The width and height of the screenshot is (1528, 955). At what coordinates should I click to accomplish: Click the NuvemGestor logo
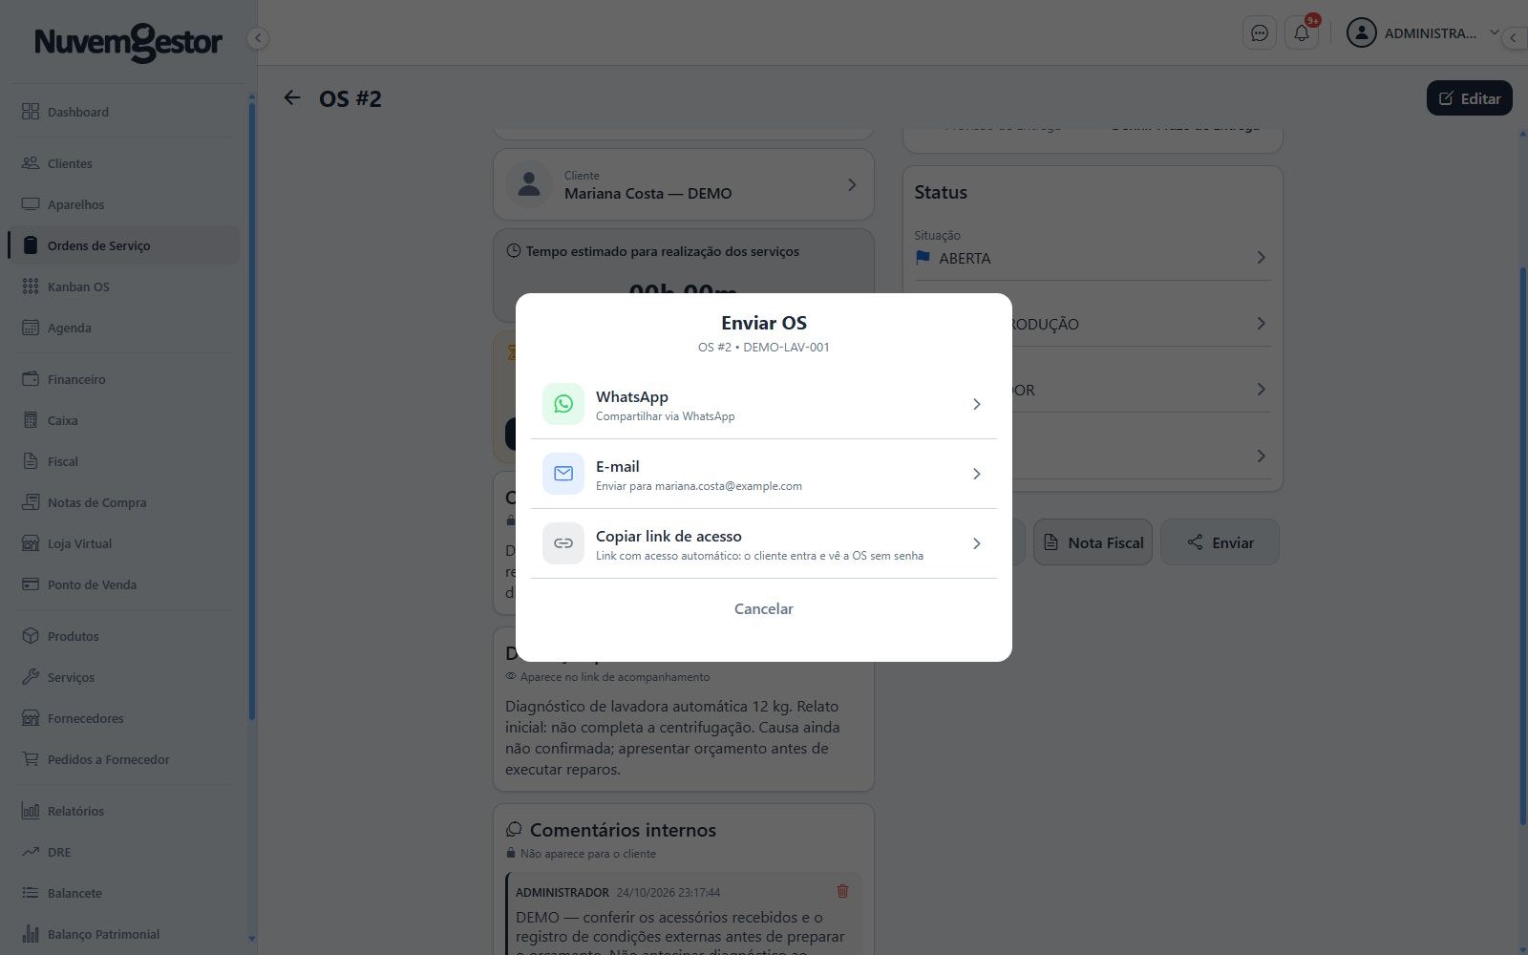(x=128, y=42)
